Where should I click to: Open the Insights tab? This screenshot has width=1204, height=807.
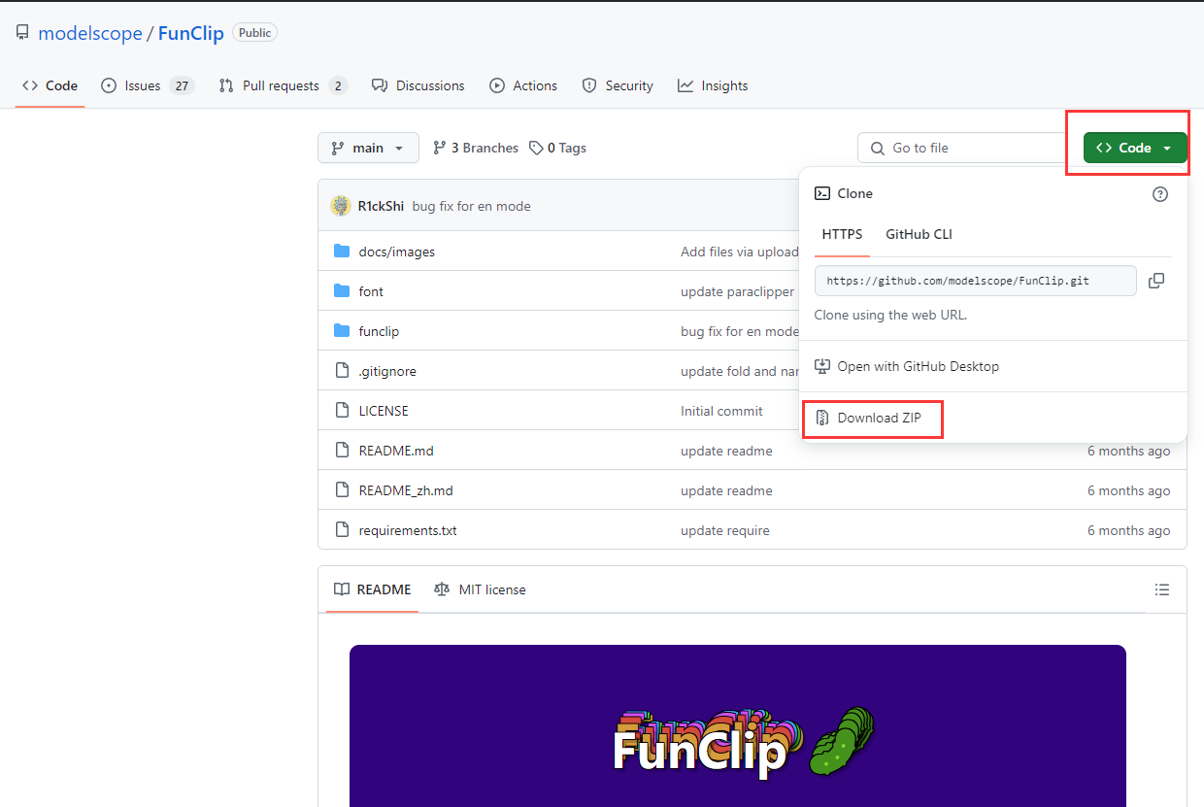(x=713, y=85)
